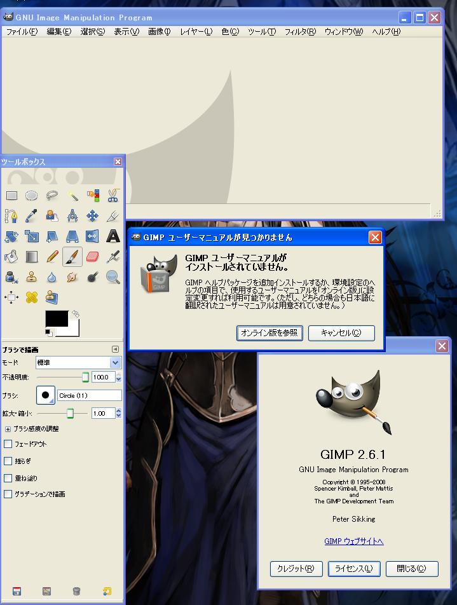
Task: Select the Color Picker eyedropper tool
Action: [32, 216]
